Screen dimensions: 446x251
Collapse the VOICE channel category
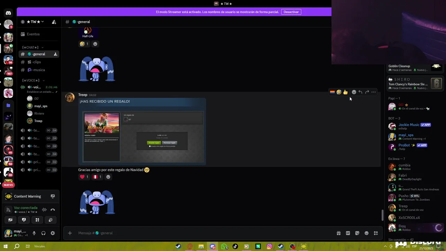pos(33,81)
